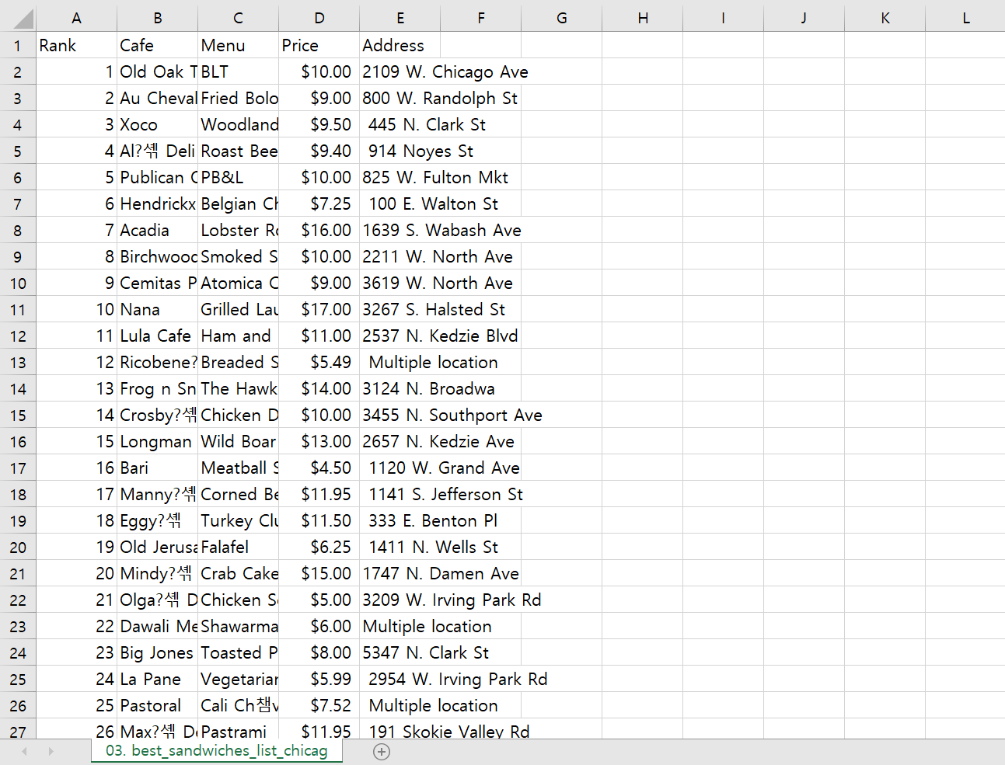Select the Crab Cake menu cell

tap(238, 573)
